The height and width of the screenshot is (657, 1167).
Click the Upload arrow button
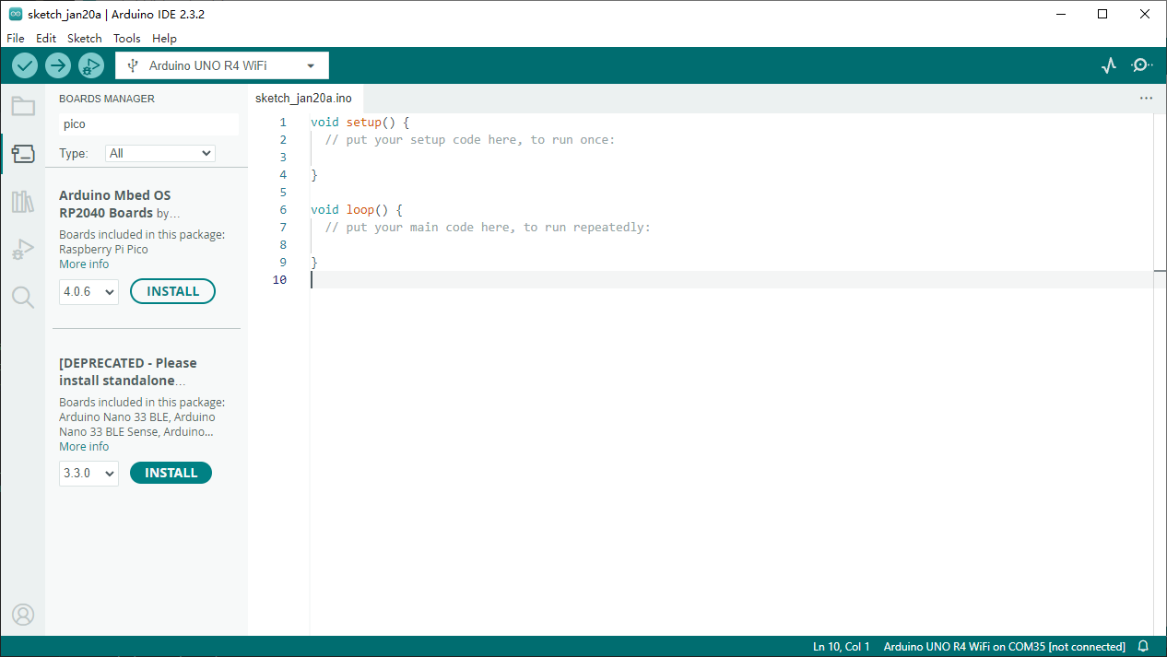58,65
